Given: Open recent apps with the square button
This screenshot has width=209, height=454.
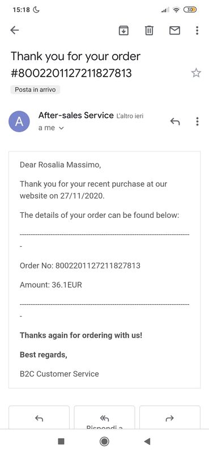Looking at the screenshot, I should coord(61,442).
